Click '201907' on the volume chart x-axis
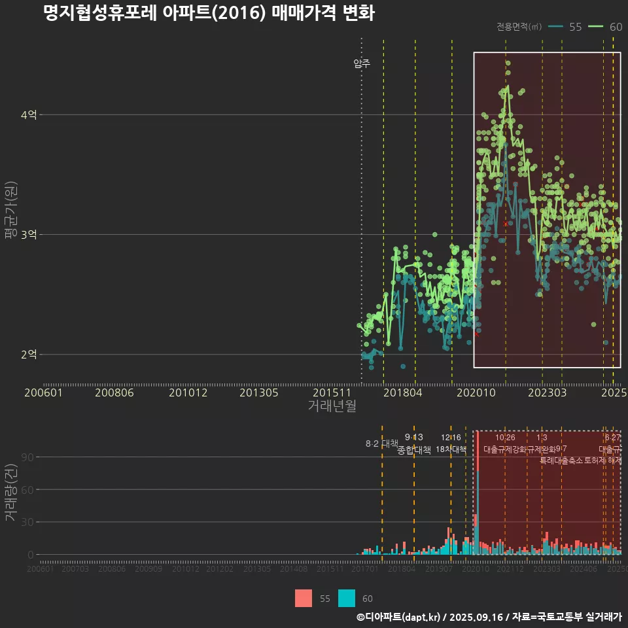Image resolution: width=628 pixels, height=628 pixels. tap(438, 568)
